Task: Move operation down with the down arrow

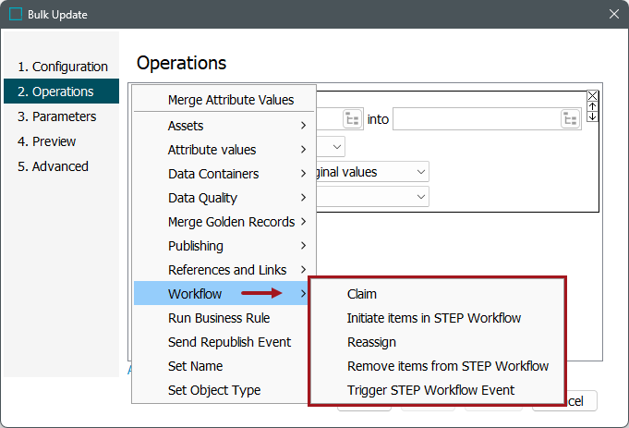Action: [x=593, y=116]
